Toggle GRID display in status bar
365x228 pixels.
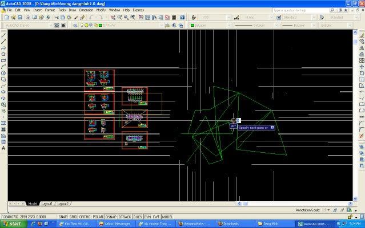pos(73,217)
